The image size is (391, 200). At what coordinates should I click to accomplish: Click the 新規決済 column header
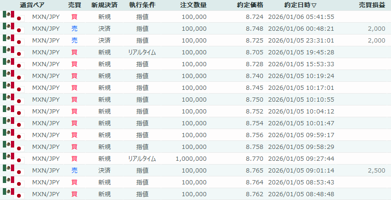104,5
